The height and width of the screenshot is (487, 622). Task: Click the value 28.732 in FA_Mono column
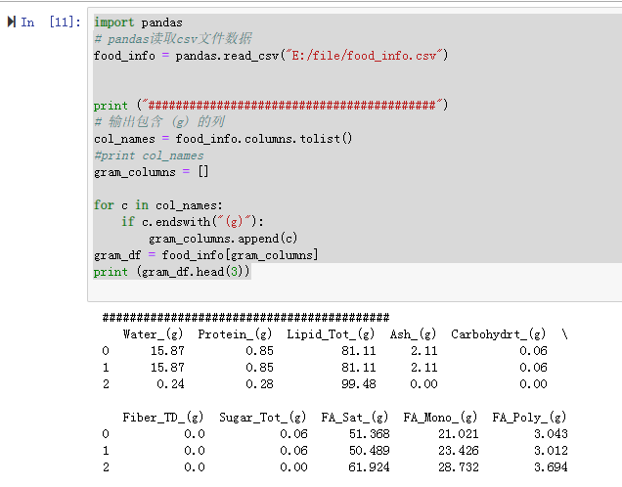pos(458,467)
